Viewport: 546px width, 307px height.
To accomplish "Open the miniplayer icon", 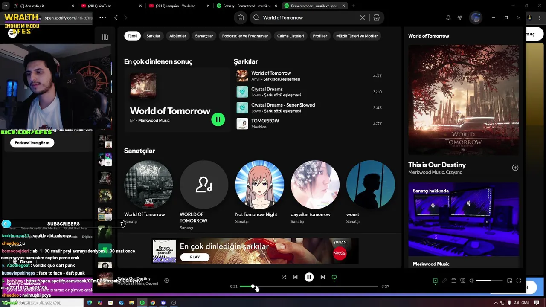I will pyautogui.click(x=509, y=281).
